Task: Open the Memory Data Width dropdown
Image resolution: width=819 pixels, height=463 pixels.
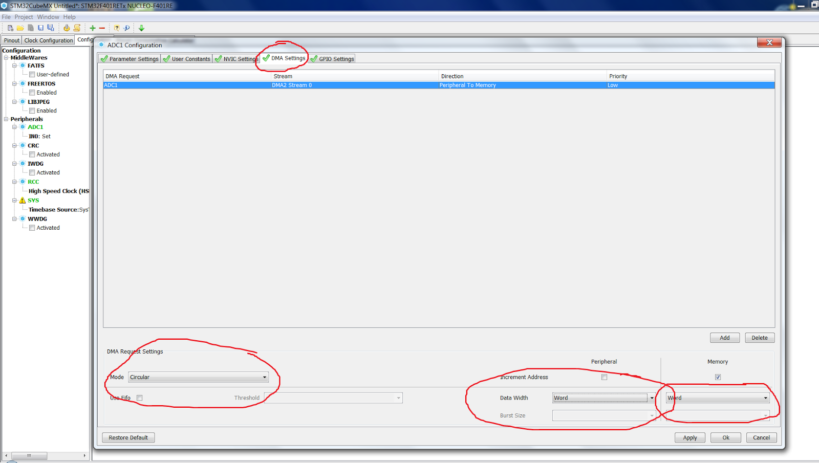Action: click(x=718, y=398)
